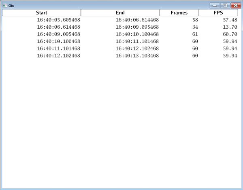Click end time 16:40:09.095468

click(x=137, y=27)
